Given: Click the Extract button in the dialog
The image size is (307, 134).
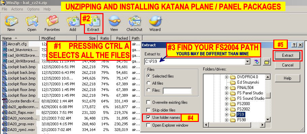Looking at the screenshot, I should coord(287,55).
